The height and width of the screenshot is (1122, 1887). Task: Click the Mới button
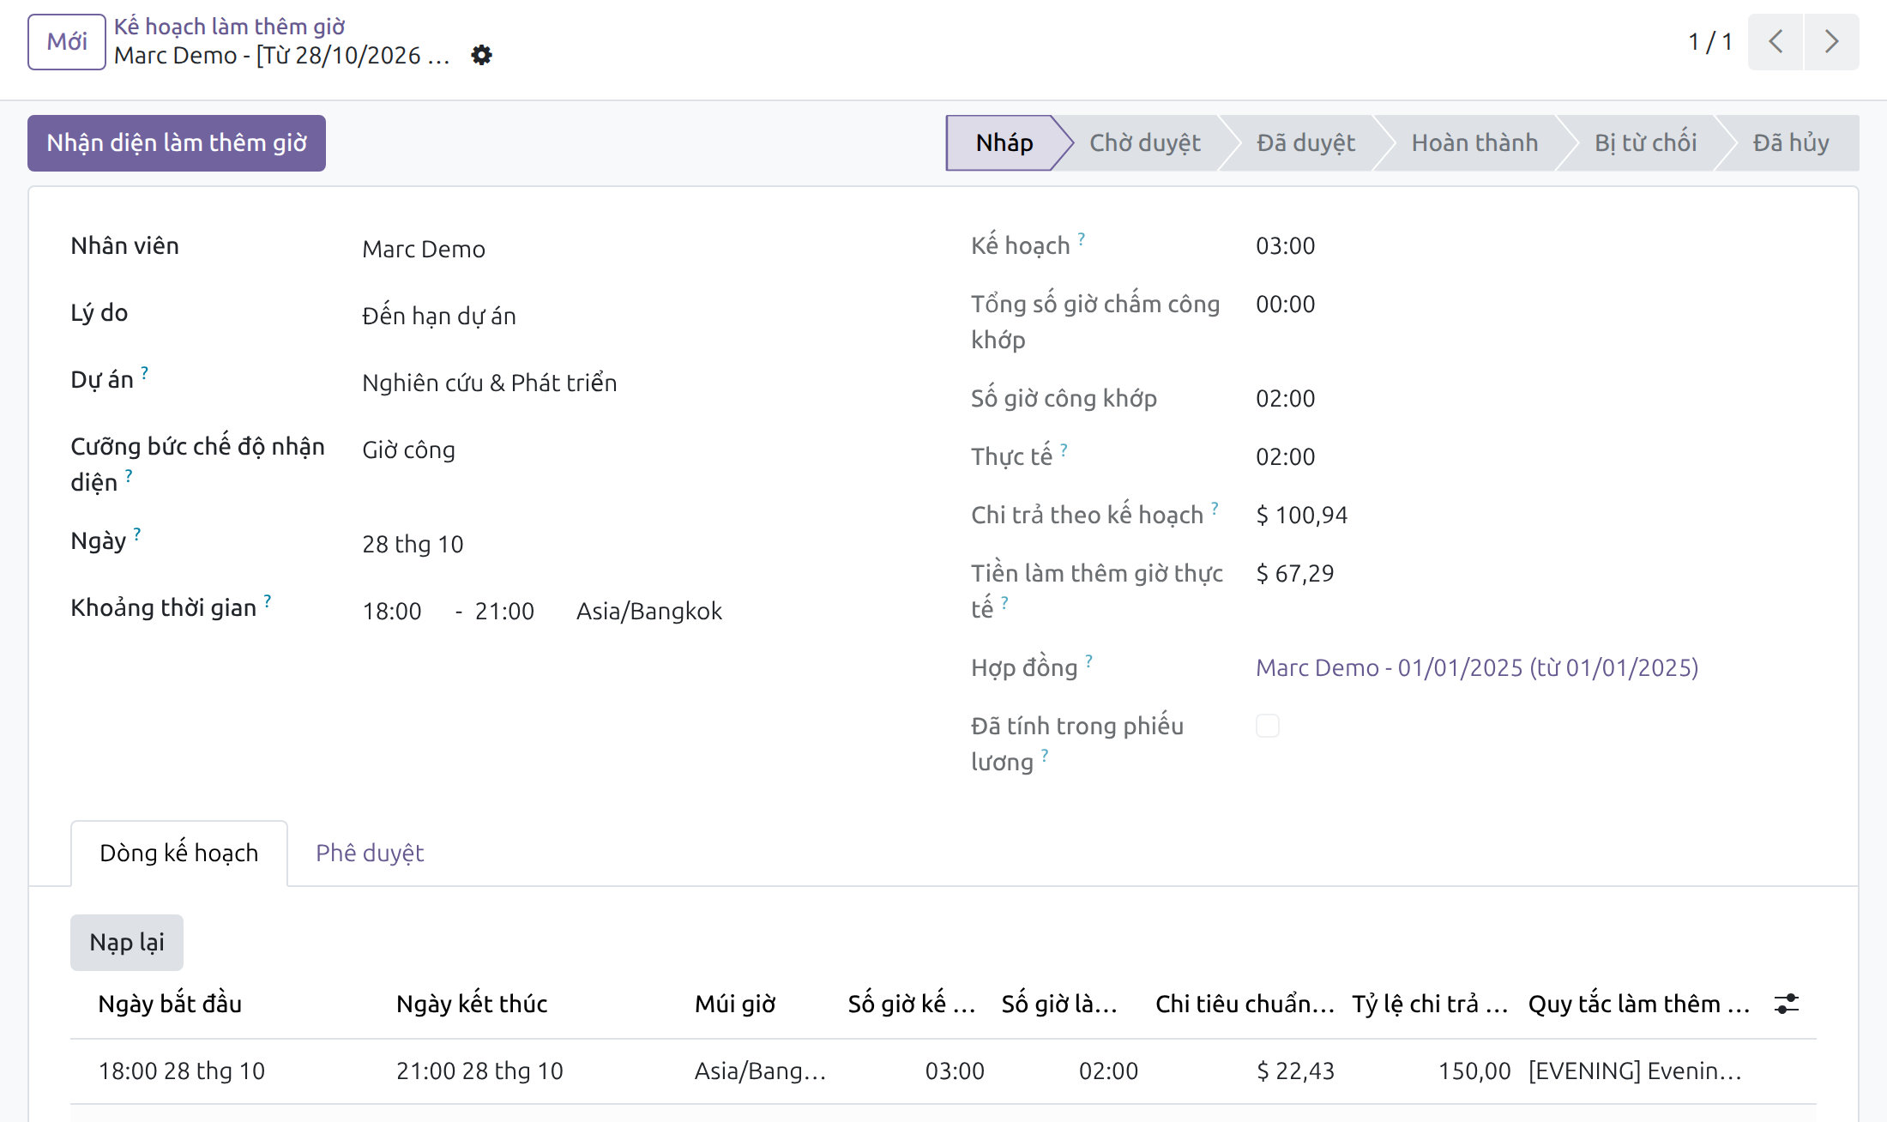[x=67, y=41]
